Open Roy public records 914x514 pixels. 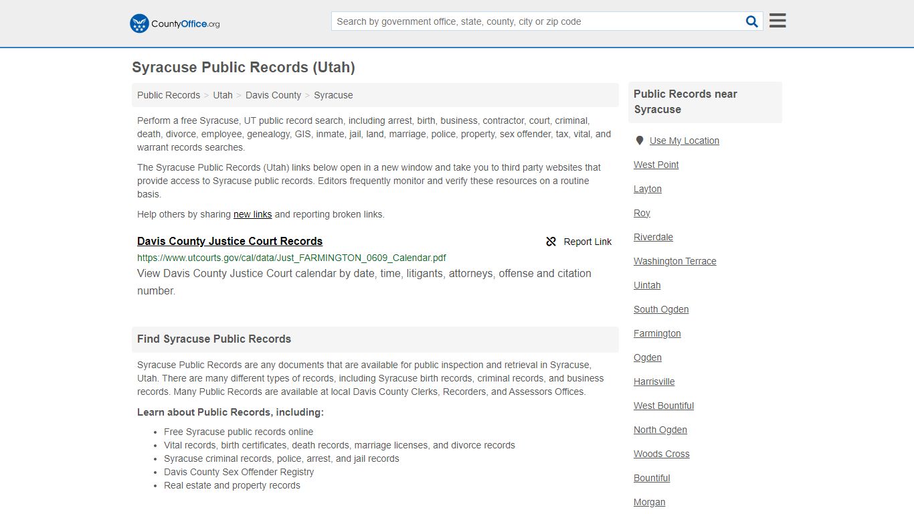pos(642,213)
